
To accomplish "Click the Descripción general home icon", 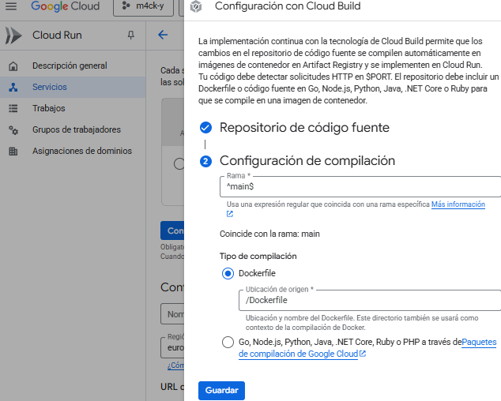I will (13, 66).
